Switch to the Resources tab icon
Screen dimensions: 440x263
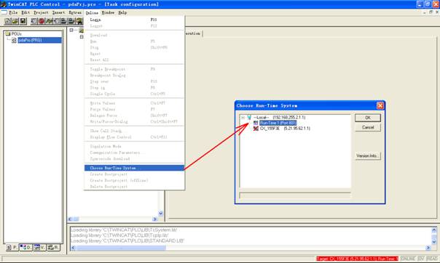[x=54, y=247]
